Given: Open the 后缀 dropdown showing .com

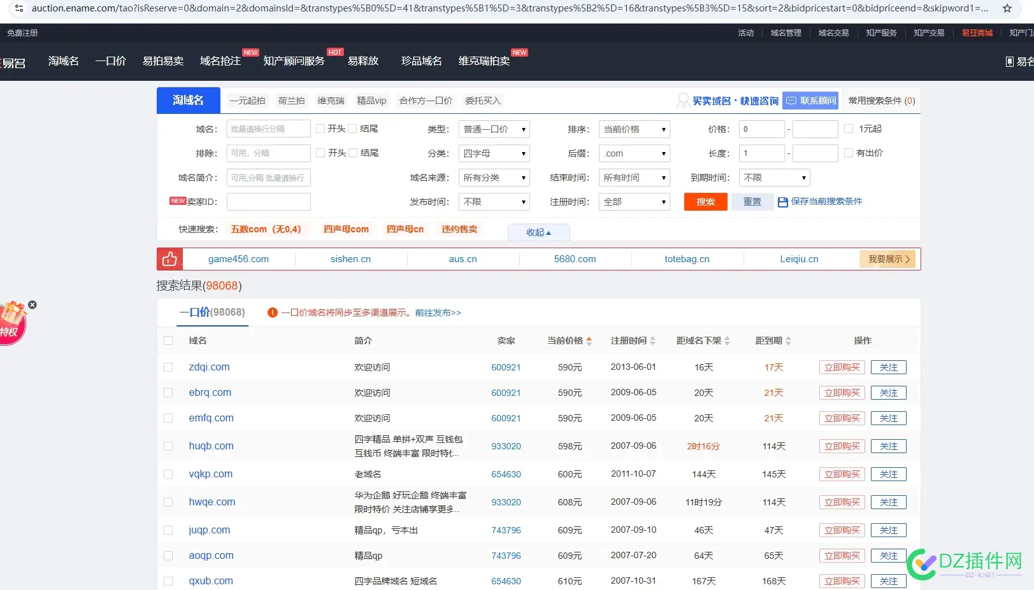Looking at the screenshot, I should point(634,153).
